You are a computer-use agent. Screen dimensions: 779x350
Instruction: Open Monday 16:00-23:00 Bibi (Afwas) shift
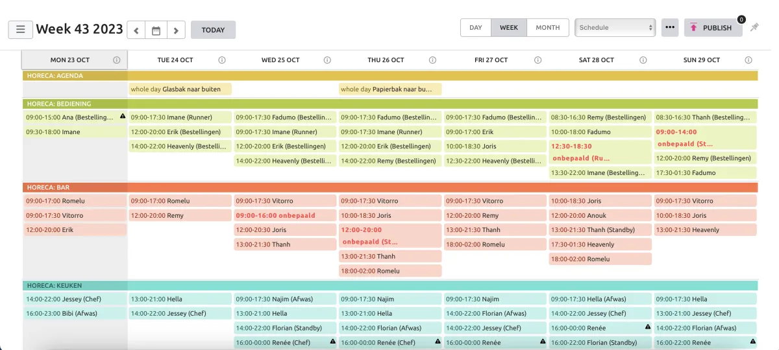pyautogui.click(x=75, y=313)
